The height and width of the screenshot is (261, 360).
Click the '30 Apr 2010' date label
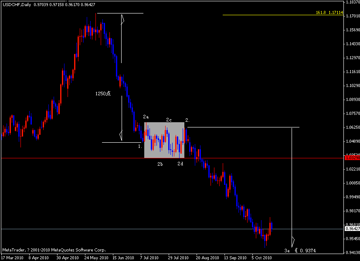pyautogui.click(x=68, y=258)
